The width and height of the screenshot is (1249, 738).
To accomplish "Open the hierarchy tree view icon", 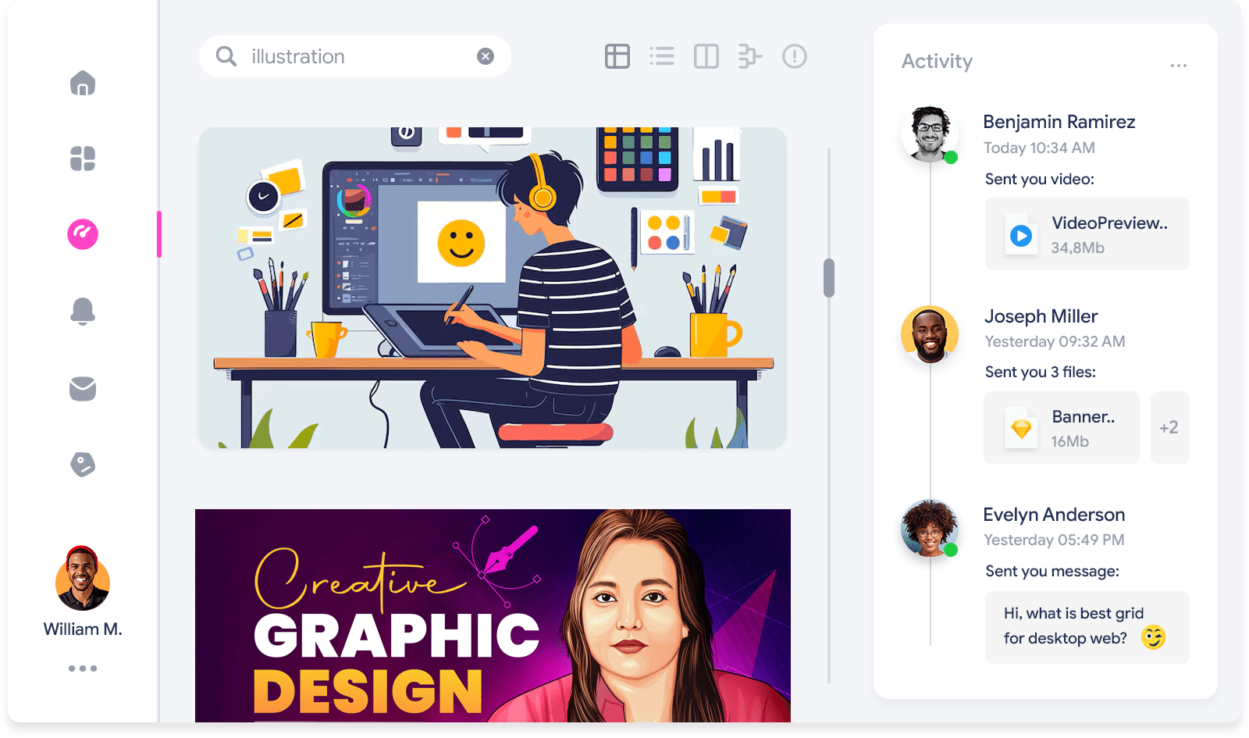I will (749, 56).
